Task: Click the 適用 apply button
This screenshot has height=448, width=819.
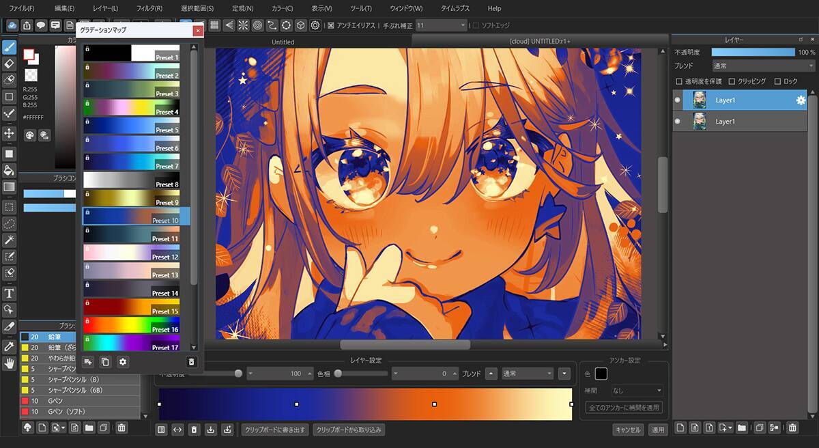Action: click(x=657, y=430)
